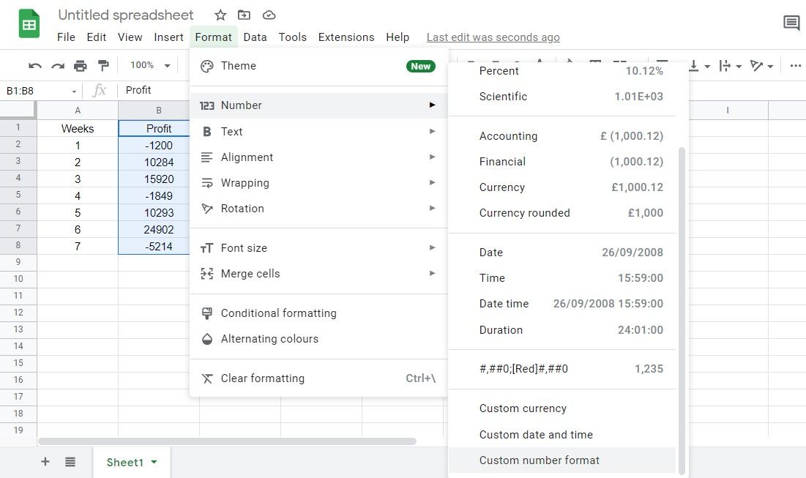This screenshot has width=806, height=478.
Task: Click the horizontal scrollbar below the grid
Action: [227, 441]
